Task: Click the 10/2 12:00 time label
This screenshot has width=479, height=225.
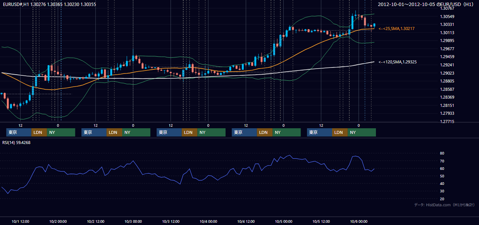Action: coord(96,221)
